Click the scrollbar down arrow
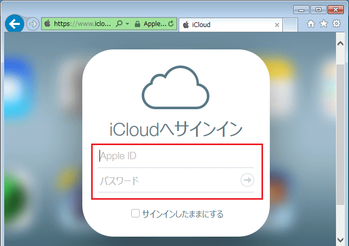This screenshot has height=246, width=349. (x=340, y=240)
